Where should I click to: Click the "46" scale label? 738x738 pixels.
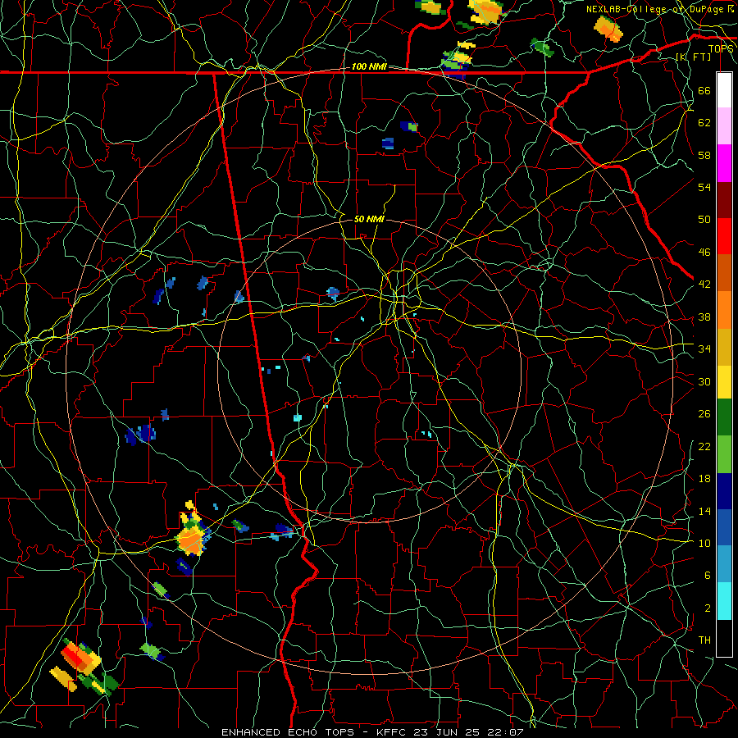pyautogui.click(x=704, y=253)
